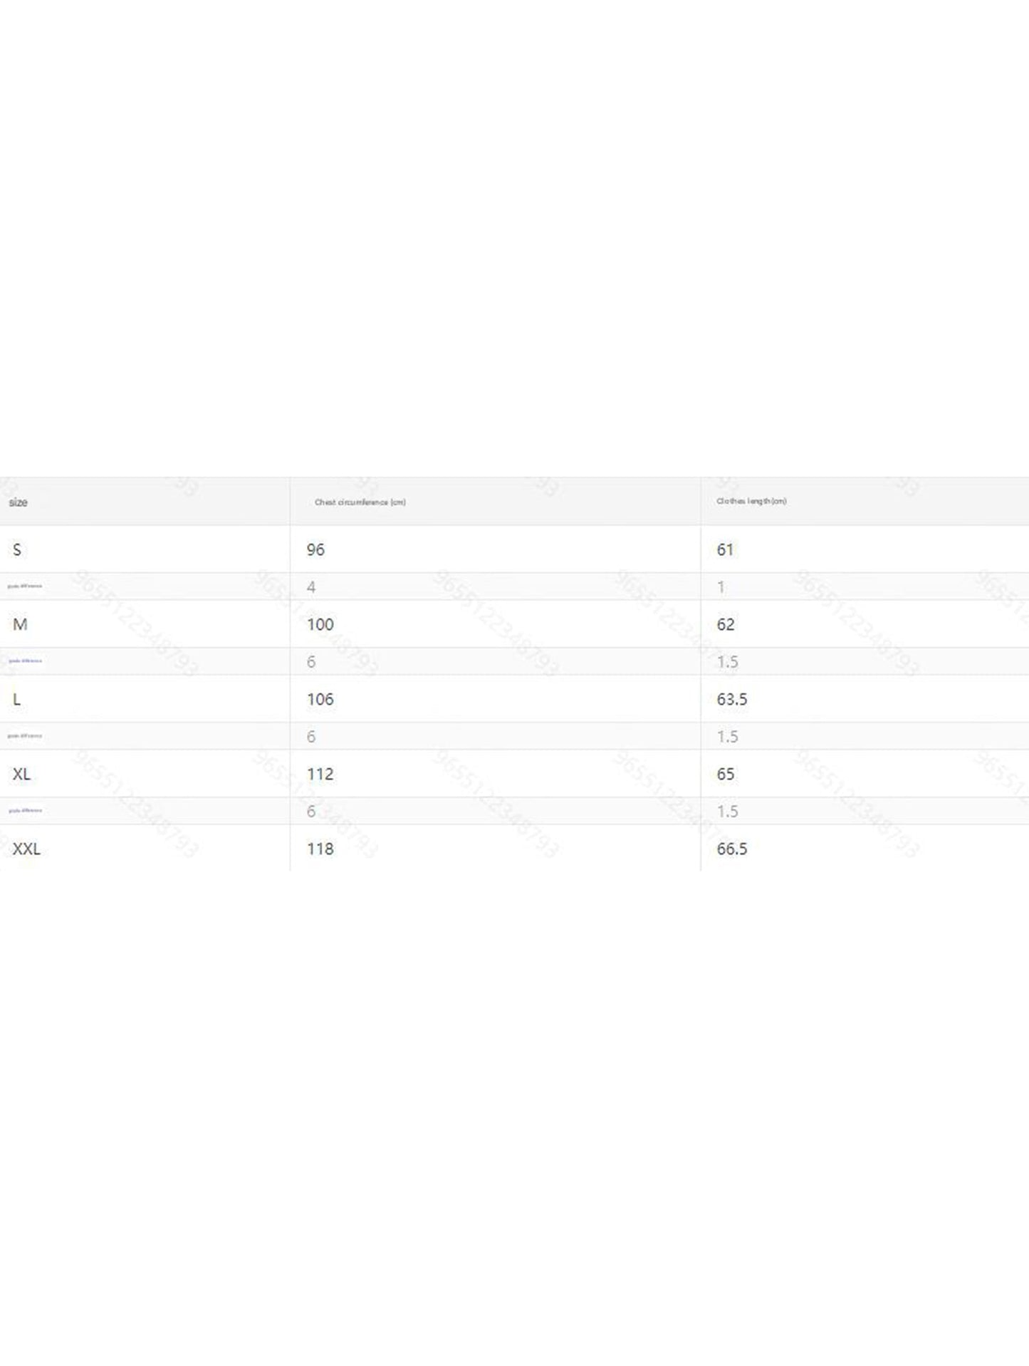Select the L size row label

17,699
